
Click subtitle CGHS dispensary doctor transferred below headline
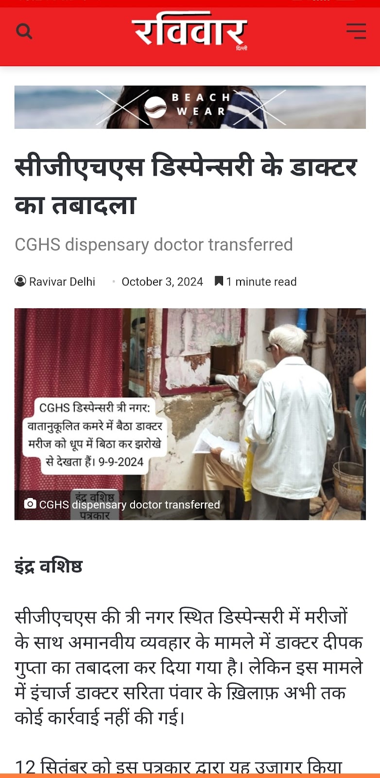coord(154,245)
